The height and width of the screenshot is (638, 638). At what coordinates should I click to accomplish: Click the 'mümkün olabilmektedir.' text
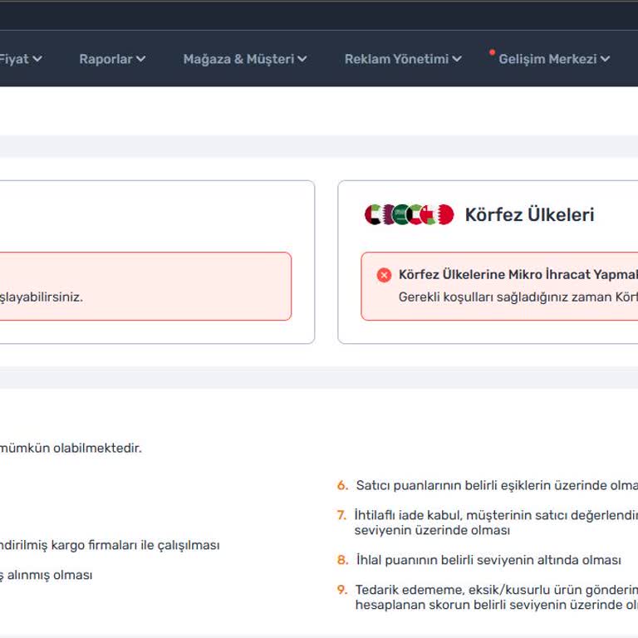tap(71, 448)
